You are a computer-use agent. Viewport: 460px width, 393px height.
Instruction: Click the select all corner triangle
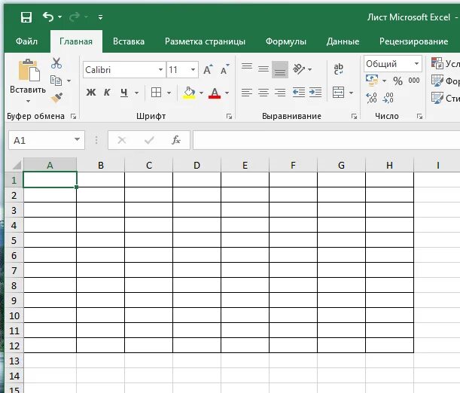point(17,165)
